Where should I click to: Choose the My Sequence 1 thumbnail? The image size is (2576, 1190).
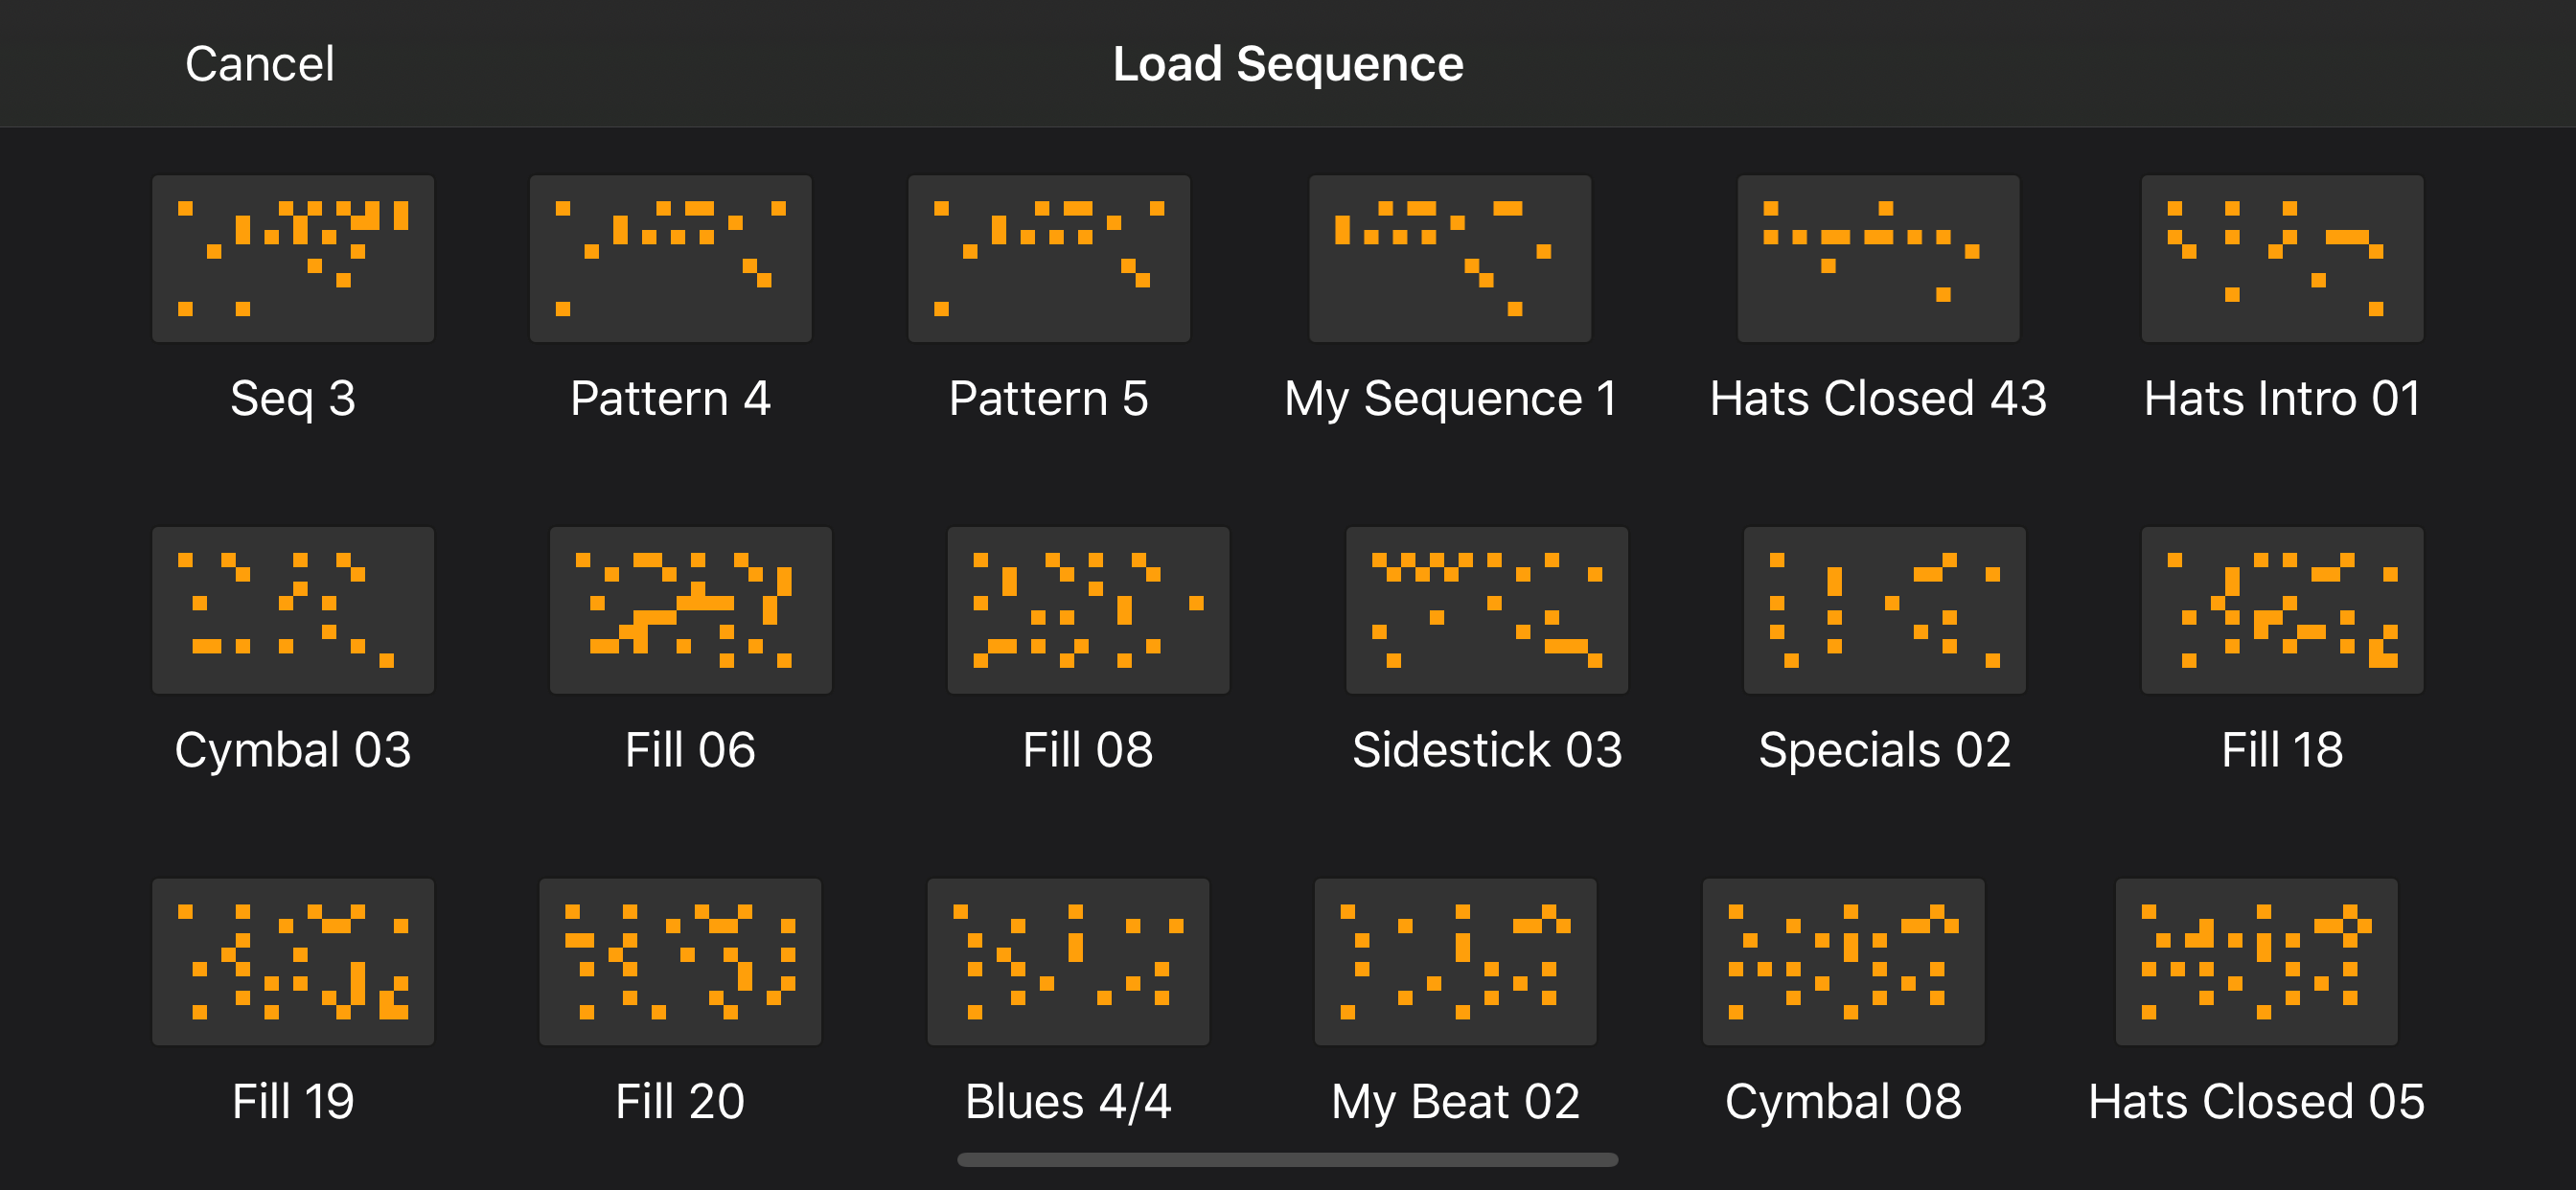pos(1450,259)
